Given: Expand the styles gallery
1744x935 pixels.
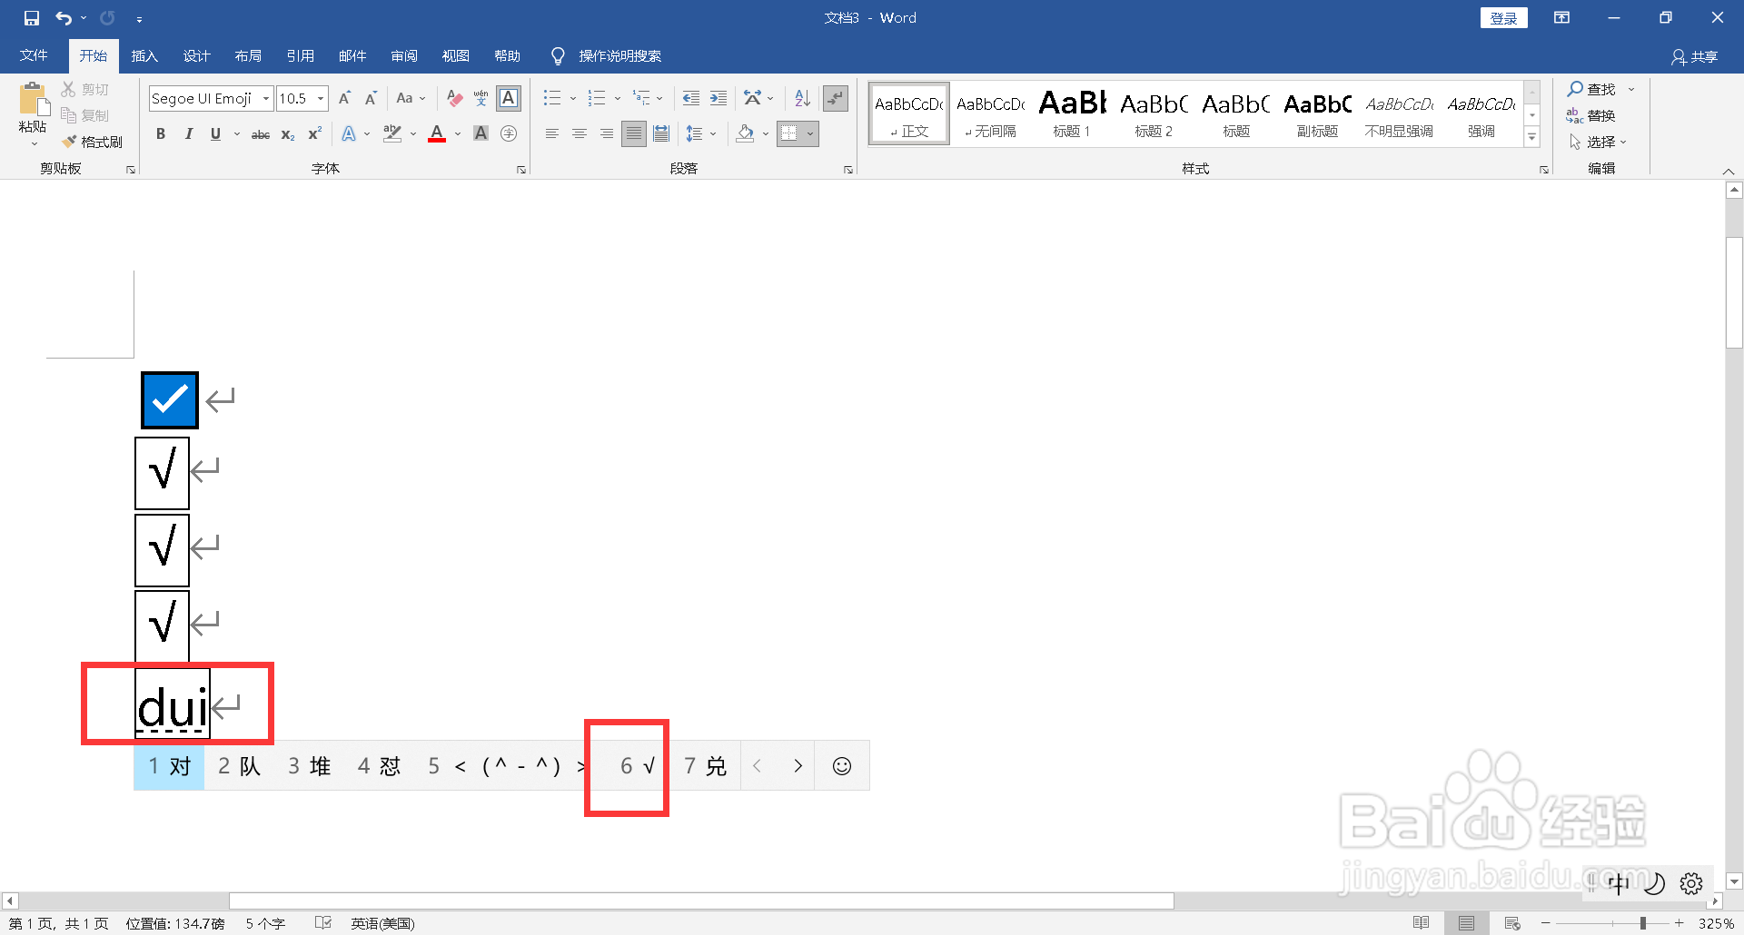Looking at the screenshot, I should 1531,137.
